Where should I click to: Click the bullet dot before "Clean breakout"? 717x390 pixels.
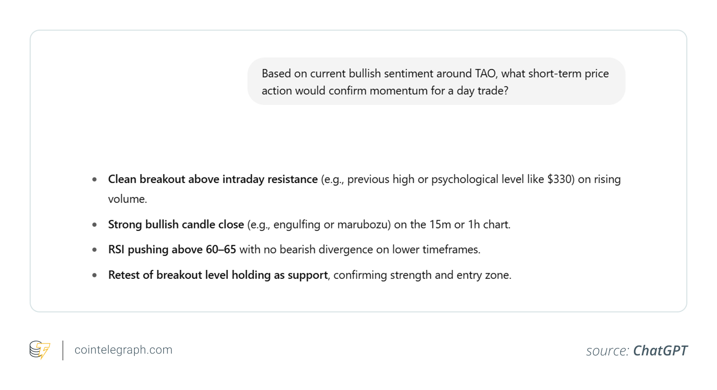[x=94, y=180]
